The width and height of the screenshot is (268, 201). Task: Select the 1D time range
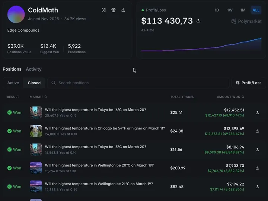(217, 10)
